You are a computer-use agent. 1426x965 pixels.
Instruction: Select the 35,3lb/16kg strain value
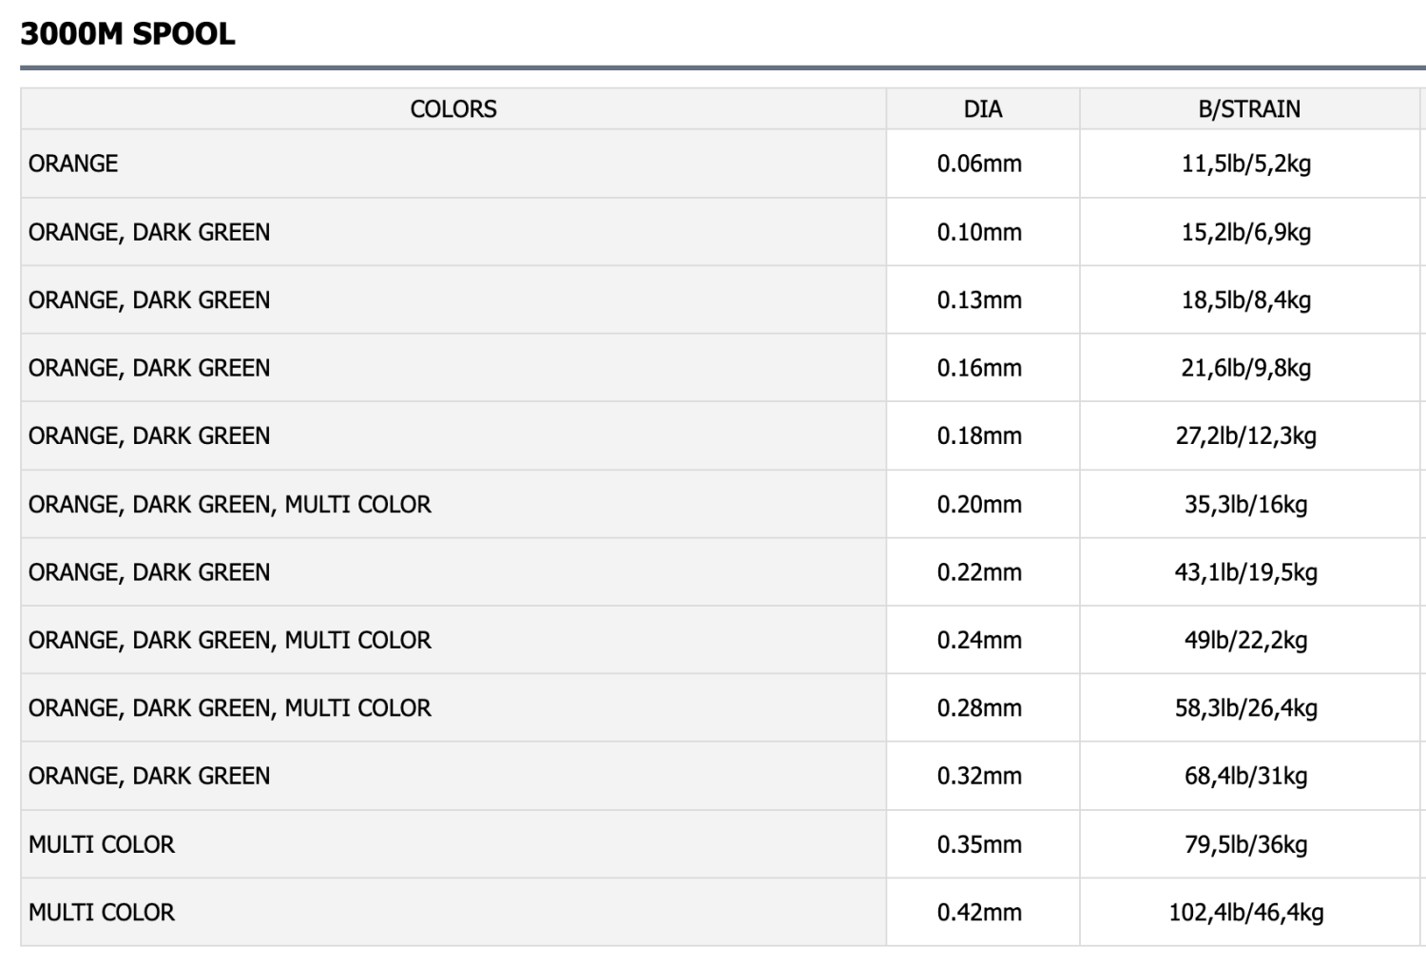pos(1245,504)
